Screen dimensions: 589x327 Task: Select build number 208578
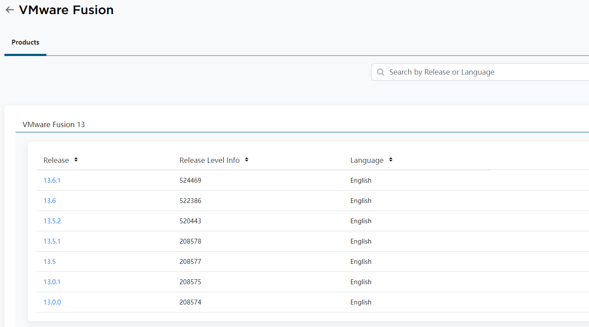190,241
